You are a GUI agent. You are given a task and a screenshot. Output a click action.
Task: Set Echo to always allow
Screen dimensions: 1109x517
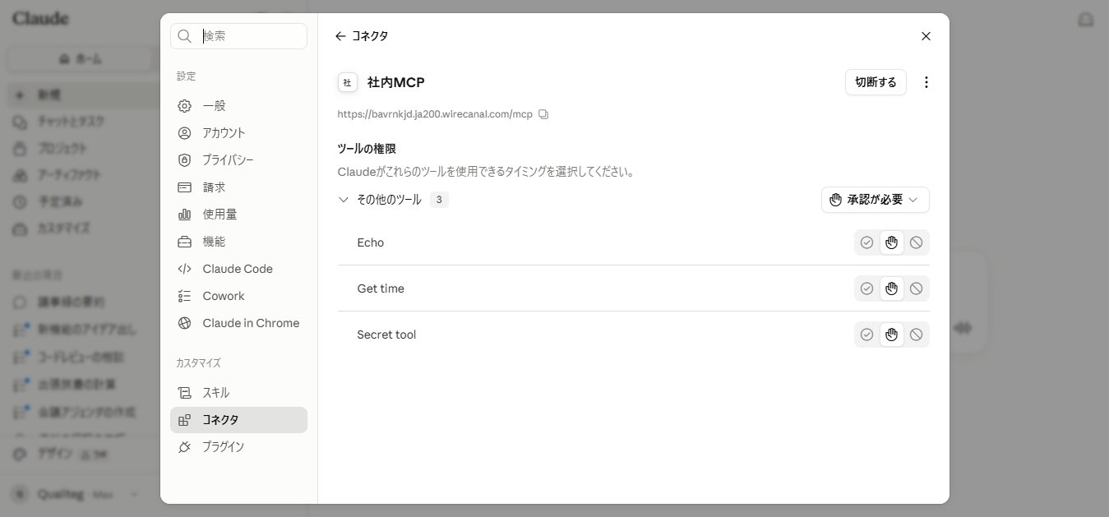[866, 242]
